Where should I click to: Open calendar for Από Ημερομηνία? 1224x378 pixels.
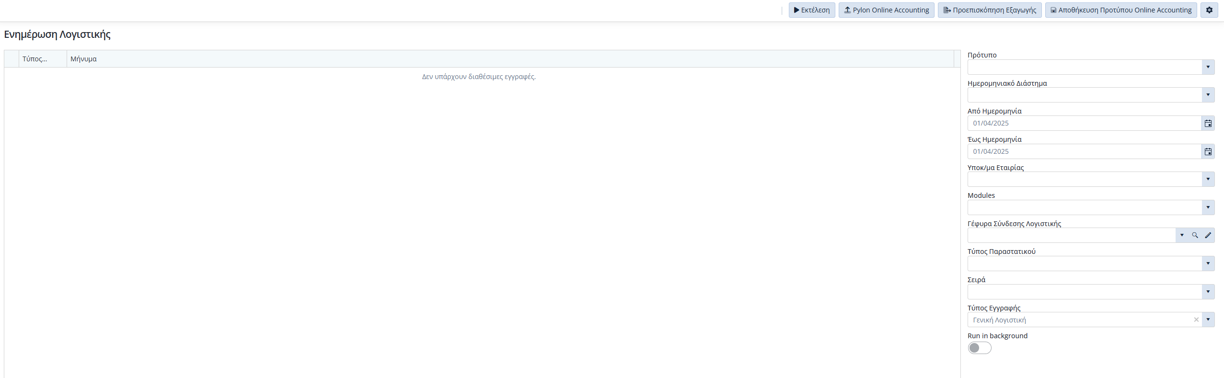click(1208, 123)
